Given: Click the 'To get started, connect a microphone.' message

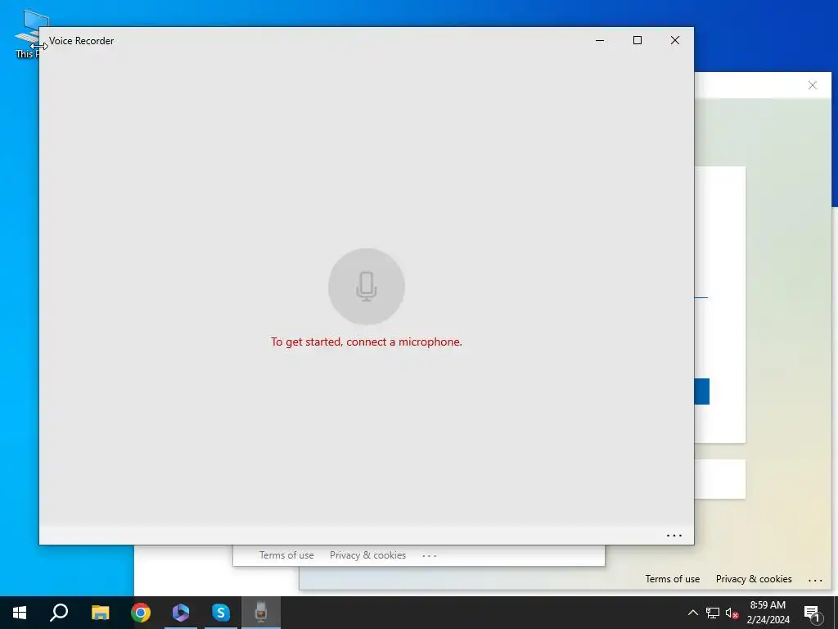Looking at the screenshot, I should click(x=366, y=342).
